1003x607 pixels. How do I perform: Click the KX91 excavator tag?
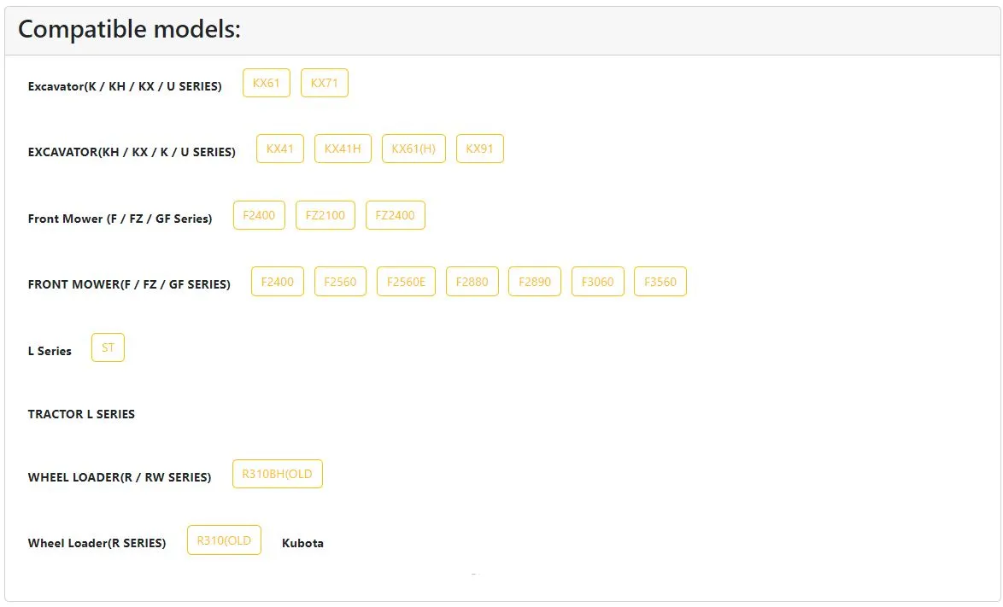tap(480, 149)
